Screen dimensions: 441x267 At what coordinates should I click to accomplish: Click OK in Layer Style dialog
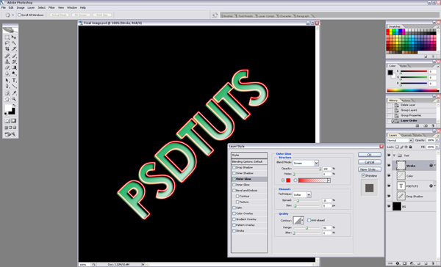(370, 155)
